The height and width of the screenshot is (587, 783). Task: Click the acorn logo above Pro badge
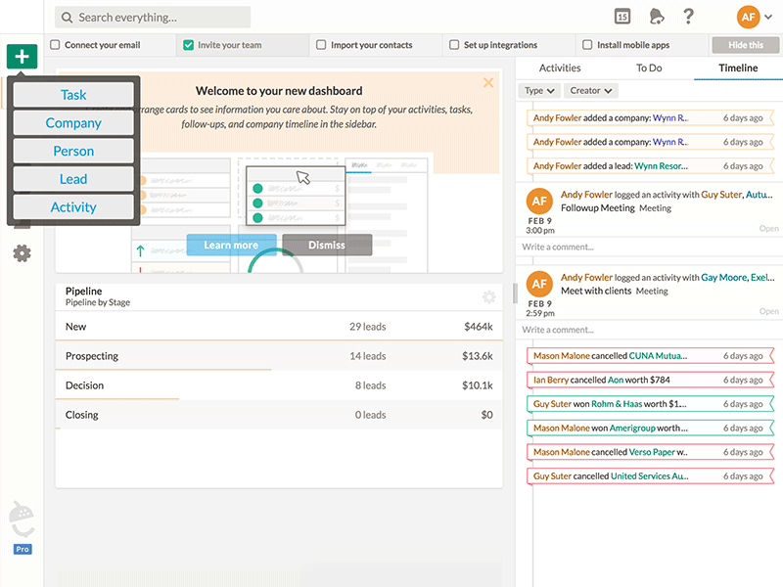pos(22,519)
